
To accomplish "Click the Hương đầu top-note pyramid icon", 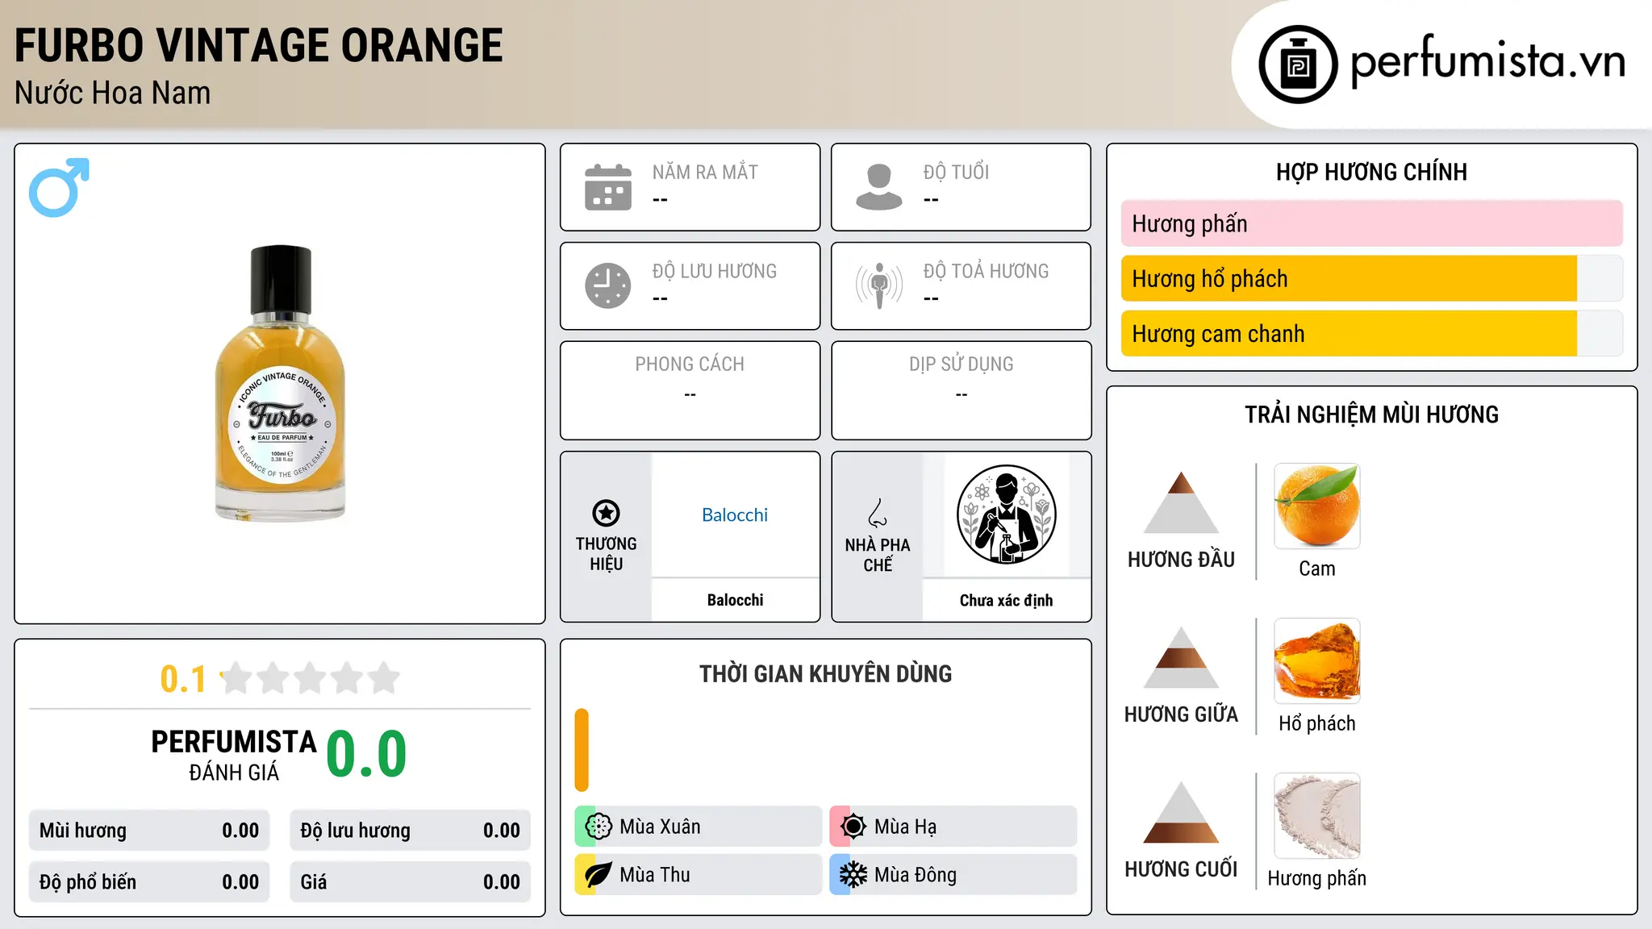I will coord(1181,502).
